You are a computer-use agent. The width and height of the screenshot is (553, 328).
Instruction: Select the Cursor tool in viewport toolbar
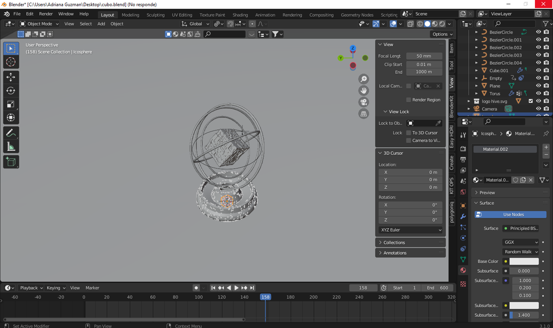(x=11, y=62)
